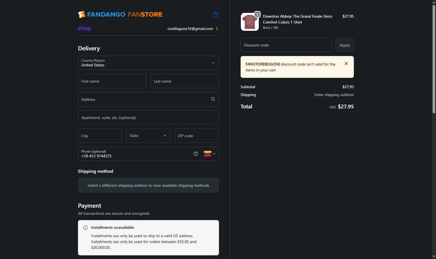Click the Downton Abbey T-Shirt thumbnail
436x259 pixels.
[x=250, y=22]
